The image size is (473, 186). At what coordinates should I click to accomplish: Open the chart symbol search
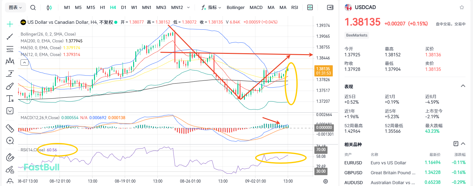pos(33,7)
